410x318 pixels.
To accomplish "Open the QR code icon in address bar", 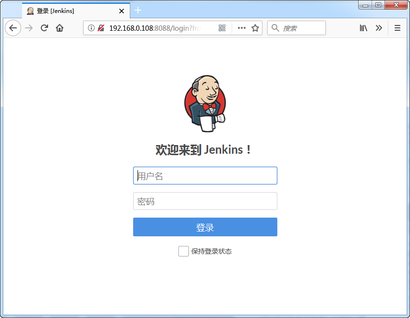I will tap(222, 28).
